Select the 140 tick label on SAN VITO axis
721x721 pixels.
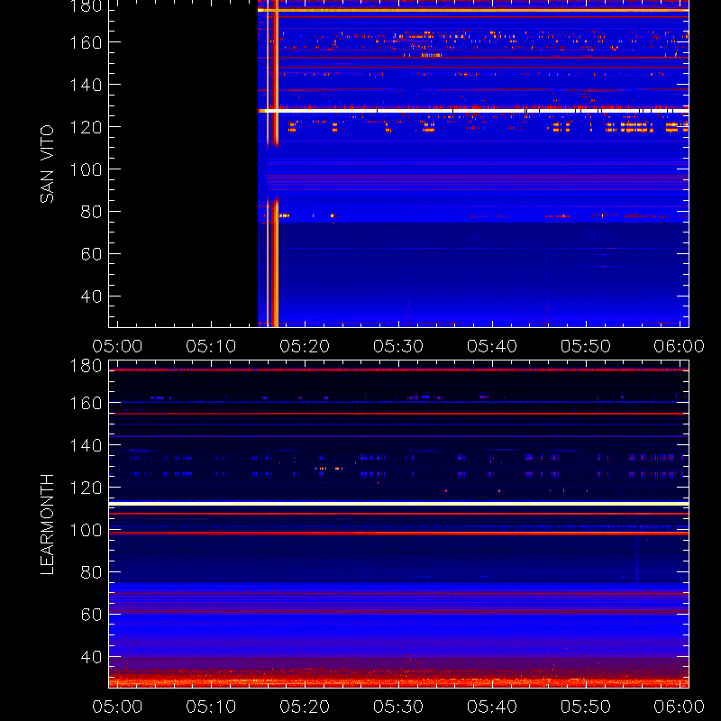click(x=86, y=85)
